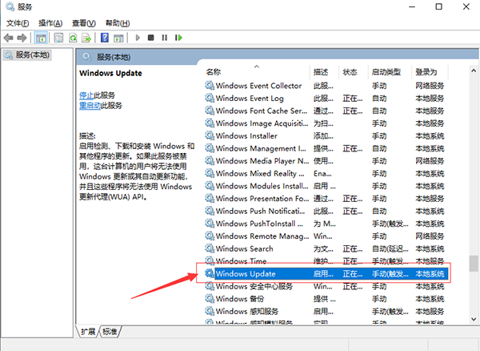
Task: Click the Start Service play icon
Action: [138, 37]
